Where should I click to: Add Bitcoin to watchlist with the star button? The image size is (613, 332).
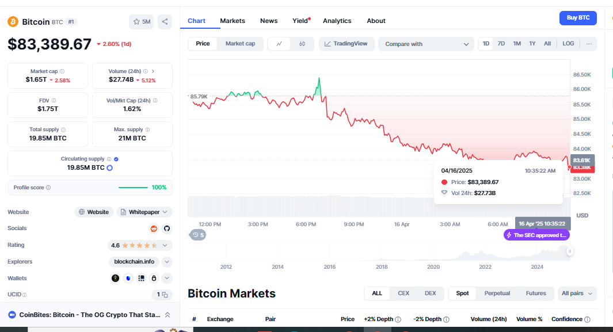142,22
